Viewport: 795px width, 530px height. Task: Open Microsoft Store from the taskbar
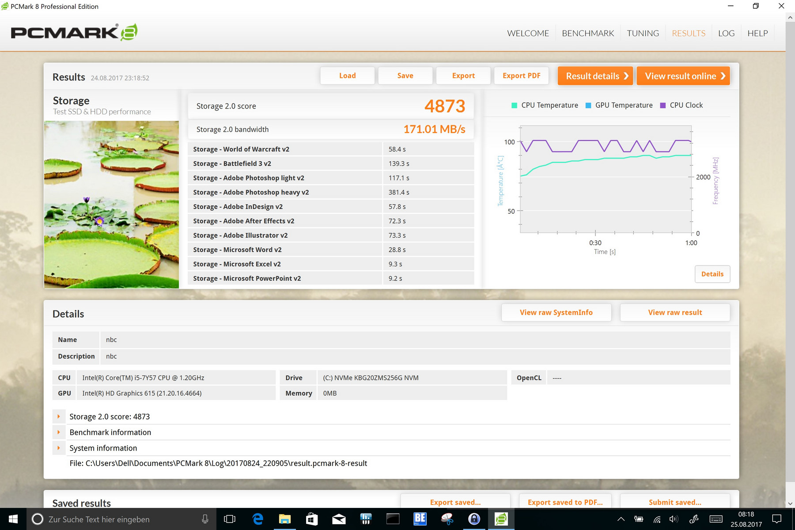pos(312,519)
